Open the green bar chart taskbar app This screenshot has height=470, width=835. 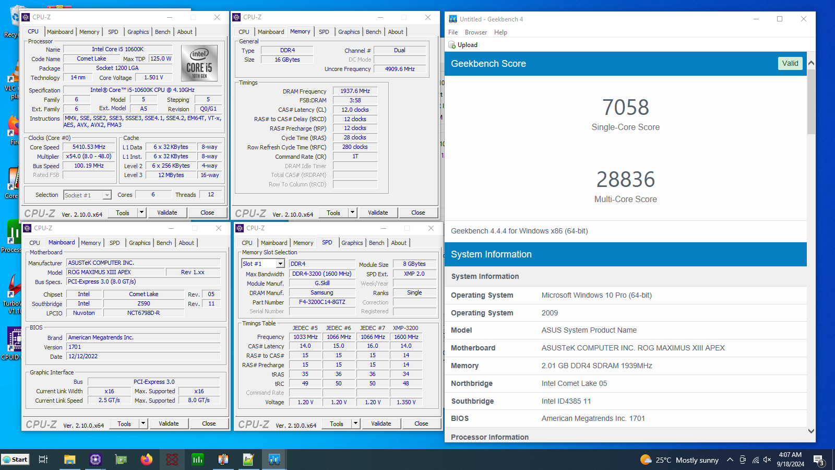pyautogui.click(x=198, y=460)
